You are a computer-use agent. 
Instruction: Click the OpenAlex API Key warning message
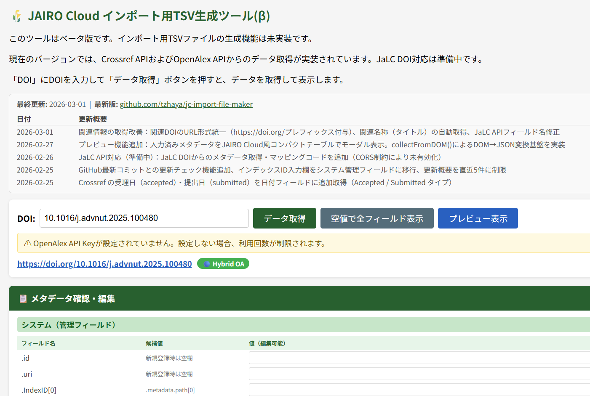tap(179, 243)
